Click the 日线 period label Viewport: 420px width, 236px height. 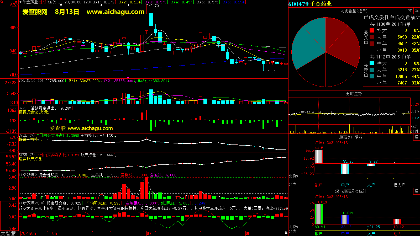pos(42,2)
